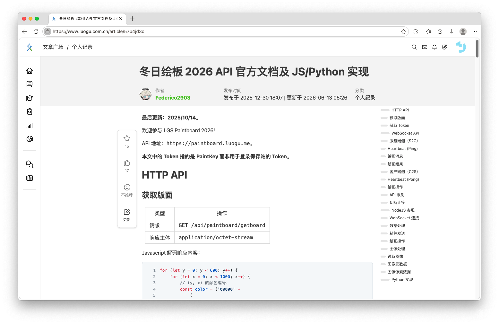The image size is (499, 324).
Task: Jump to NodeJS 实现 in outline
Action: pos(403,210)
